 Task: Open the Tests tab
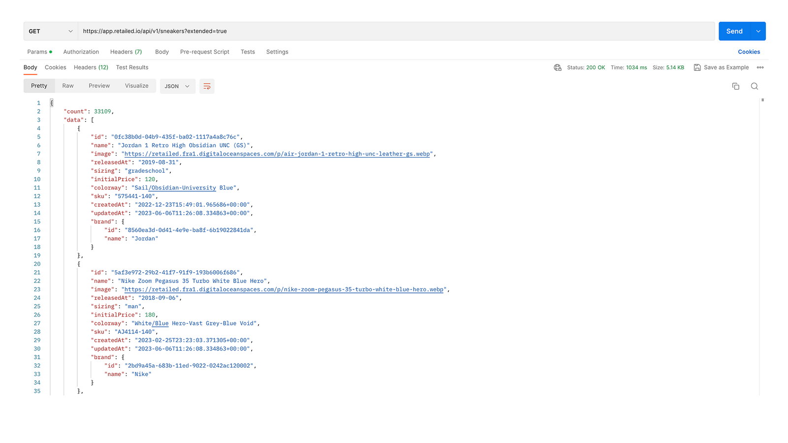(x=248, y=52)
